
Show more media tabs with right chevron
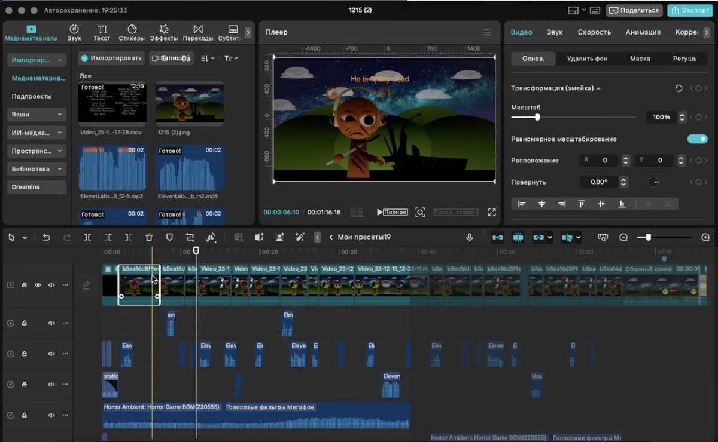tap(248, 32)
